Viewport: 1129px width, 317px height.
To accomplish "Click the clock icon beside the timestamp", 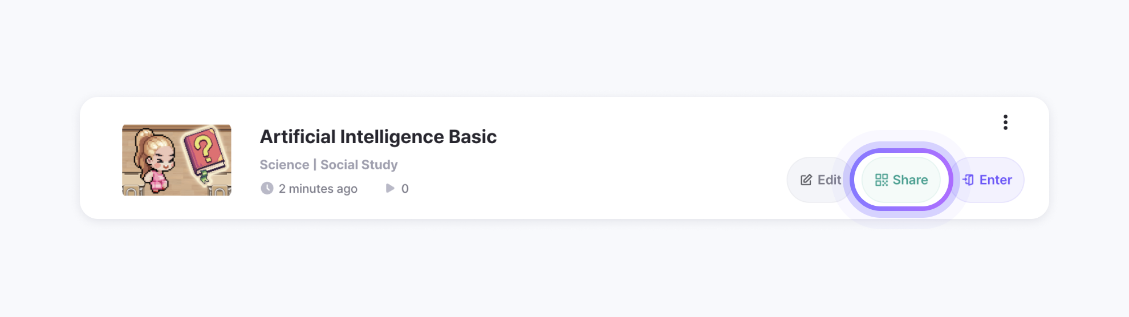I will tap(267, 188).
